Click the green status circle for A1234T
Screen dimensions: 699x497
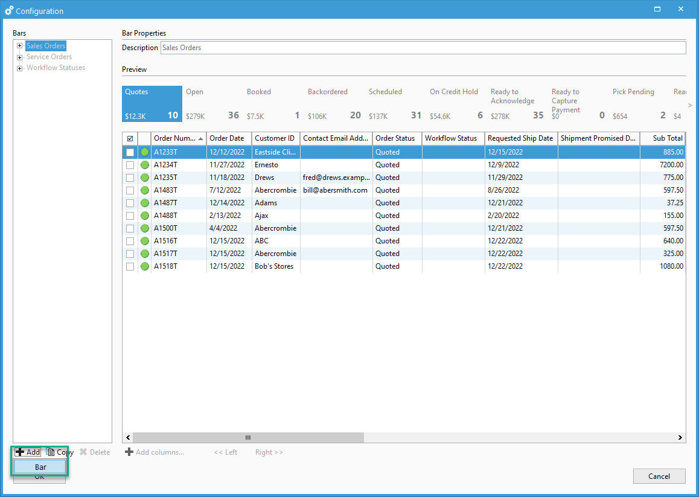[x=145, y=165]
